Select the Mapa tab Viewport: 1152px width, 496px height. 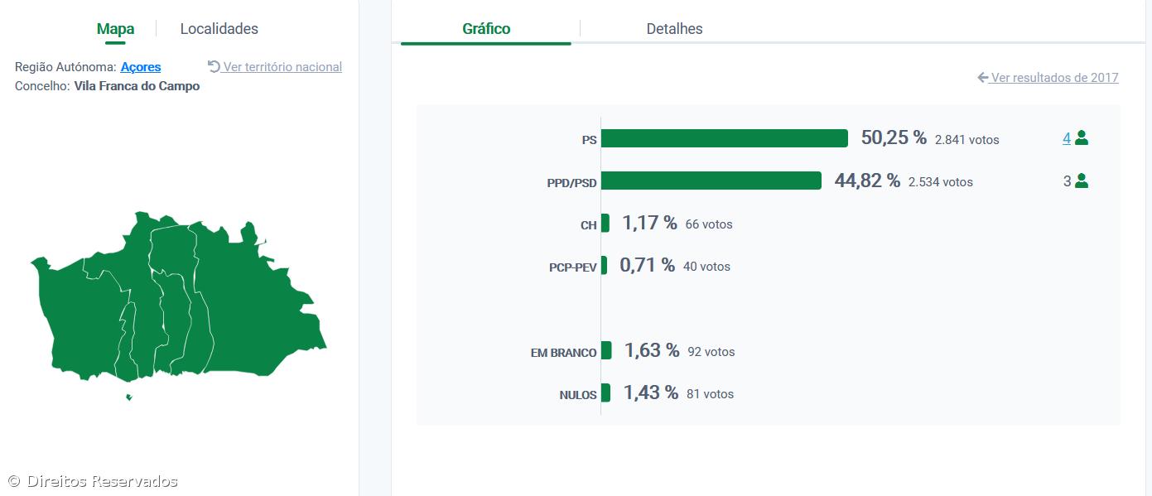(x=115, y=29)
